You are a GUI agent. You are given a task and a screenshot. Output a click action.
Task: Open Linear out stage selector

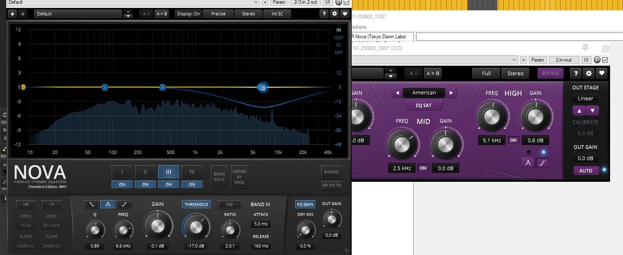tap(585, 99)
